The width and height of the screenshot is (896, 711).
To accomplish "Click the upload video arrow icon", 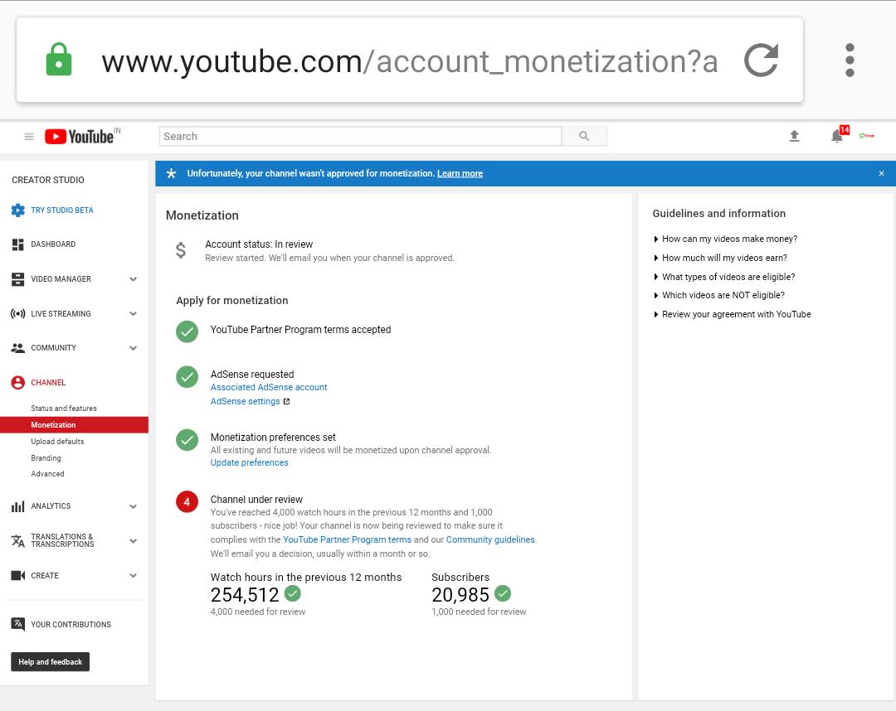I will click(x=794, y=136).
